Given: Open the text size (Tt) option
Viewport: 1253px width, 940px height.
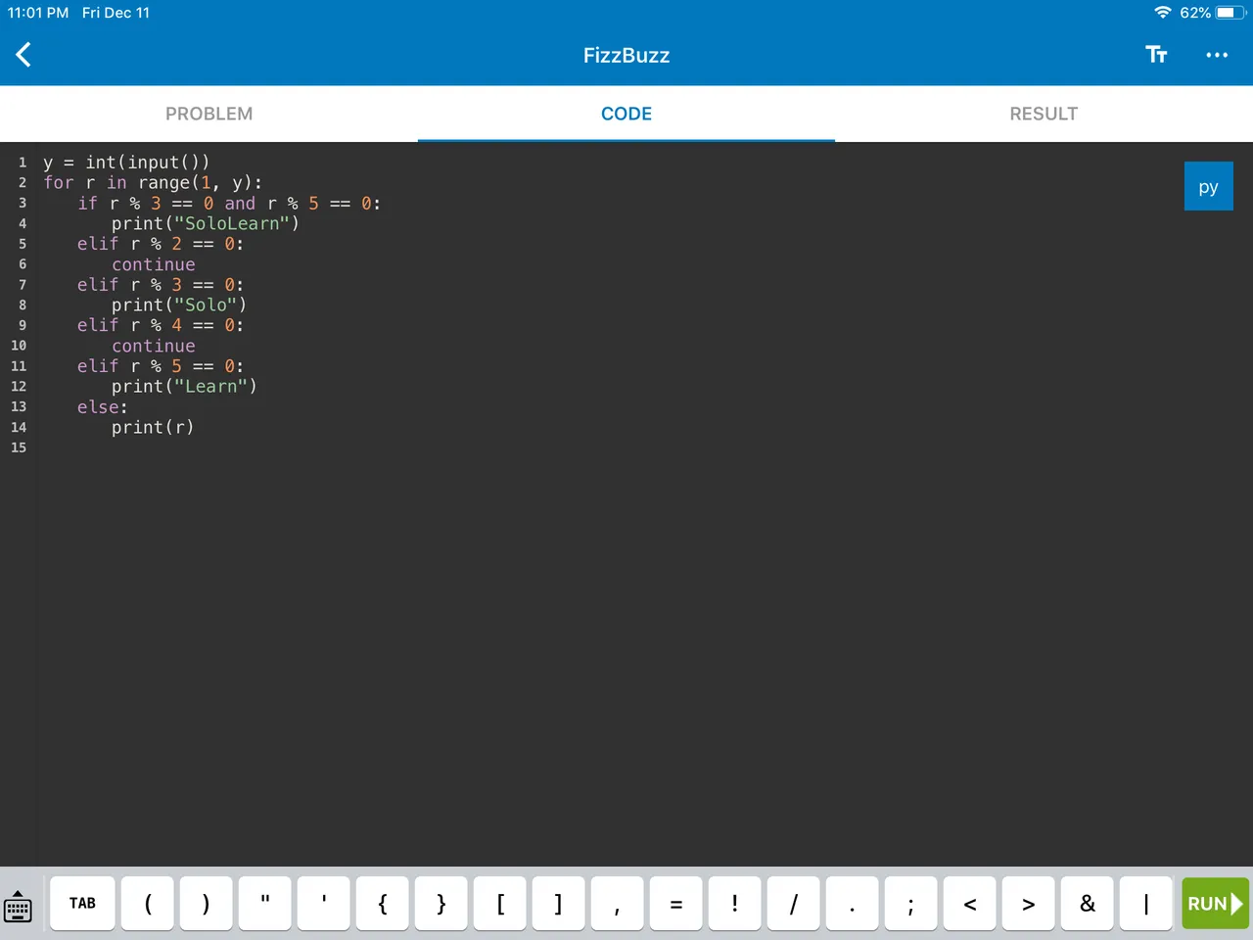Looking at the screenshot, I should [1156, 55].
